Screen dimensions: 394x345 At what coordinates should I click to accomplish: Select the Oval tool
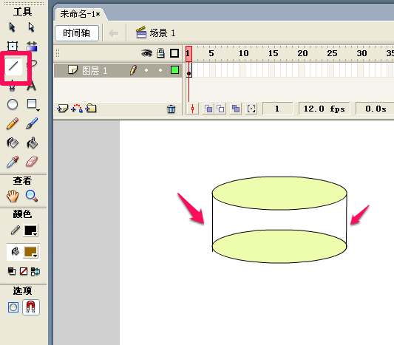[x=13, y=104]
